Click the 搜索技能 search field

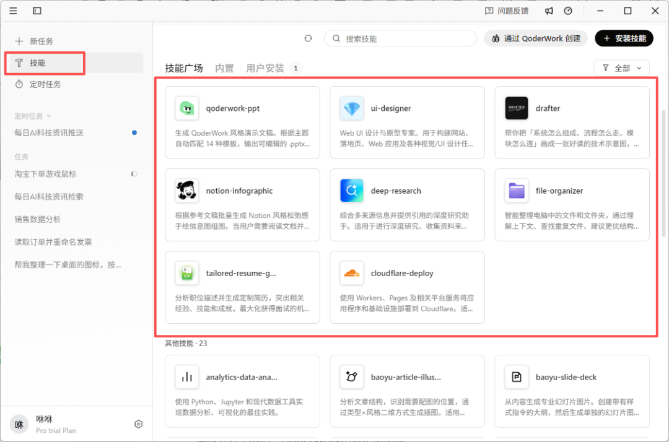pos(400,38)
